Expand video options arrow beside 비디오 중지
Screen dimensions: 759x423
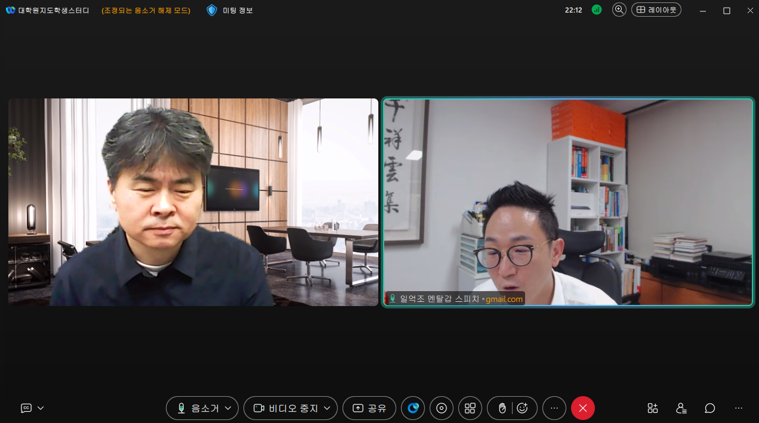coord(327,408)
